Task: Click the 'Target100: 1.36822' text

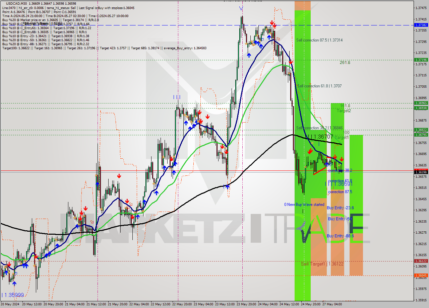Action: pyautogui.click(x=16, y=48)
